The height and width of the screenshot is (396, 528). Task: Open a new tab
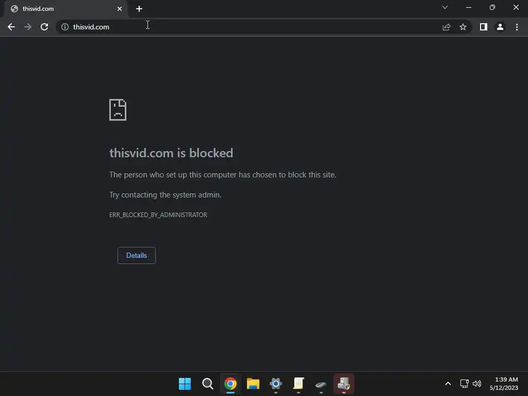pyautogui.click(x=139, y=9)
